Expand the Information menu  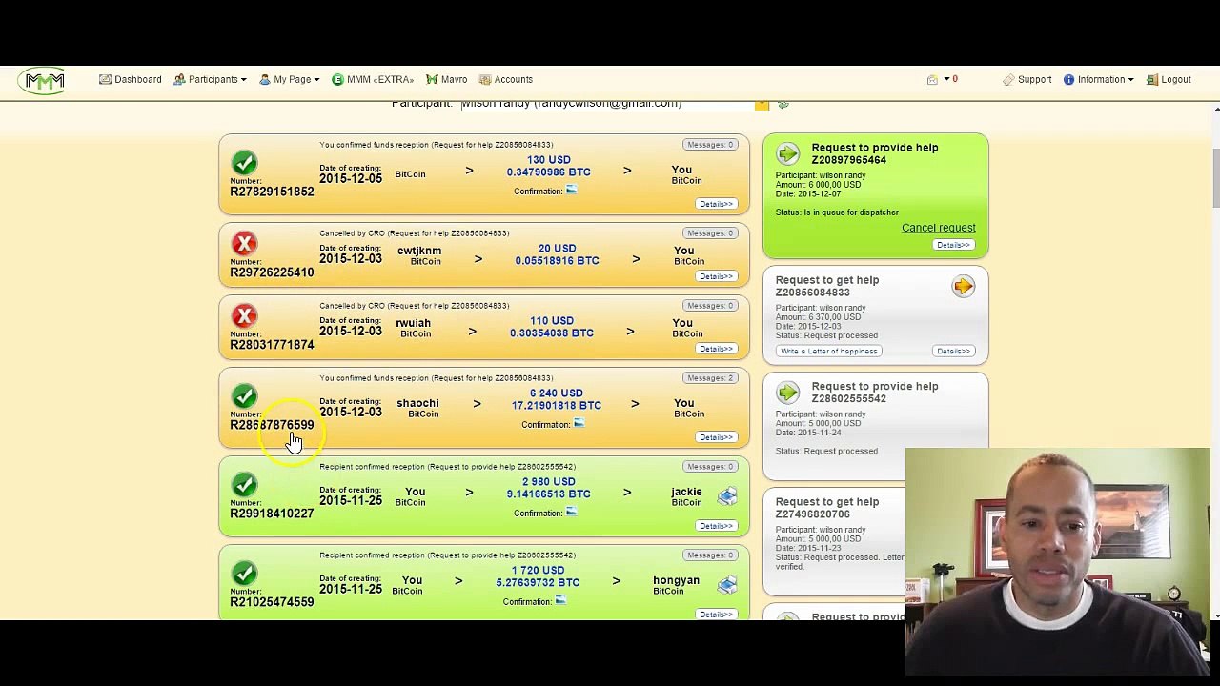[1098, 80]
